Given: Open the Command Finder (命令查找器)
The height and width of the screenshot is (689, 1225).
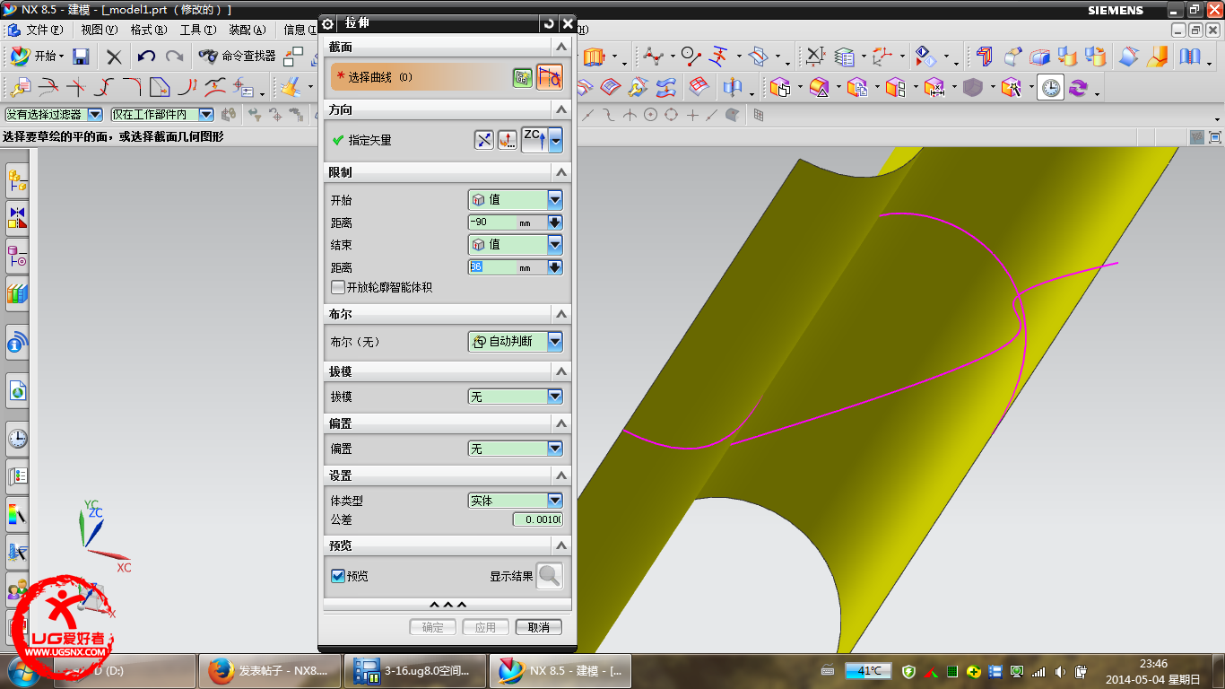Looking at the screenshot, I should point(238,56).
